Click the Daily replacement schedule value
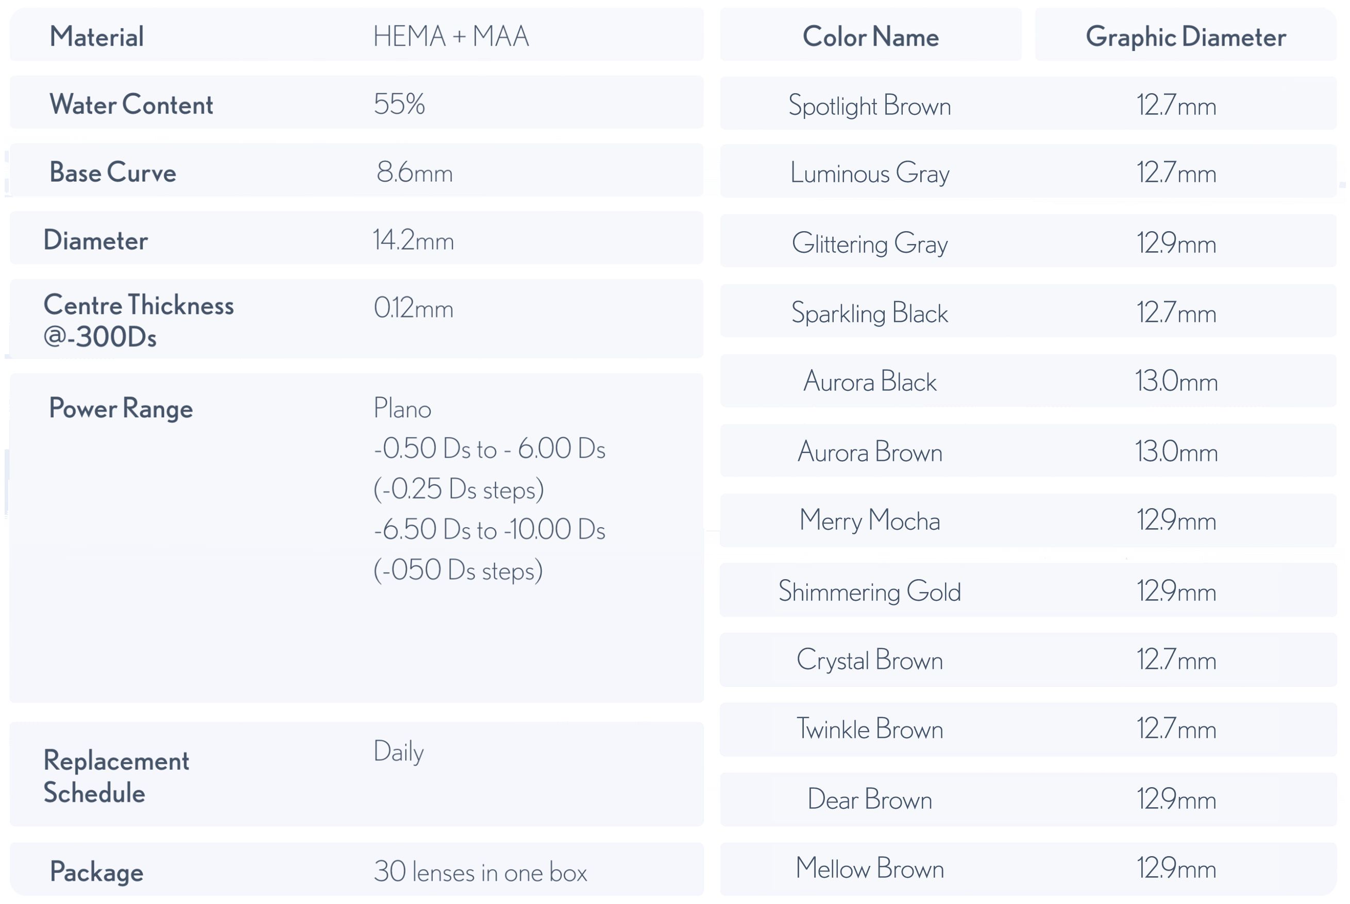The height and width of the screenshot is (904, 1350). click(399, 752)
